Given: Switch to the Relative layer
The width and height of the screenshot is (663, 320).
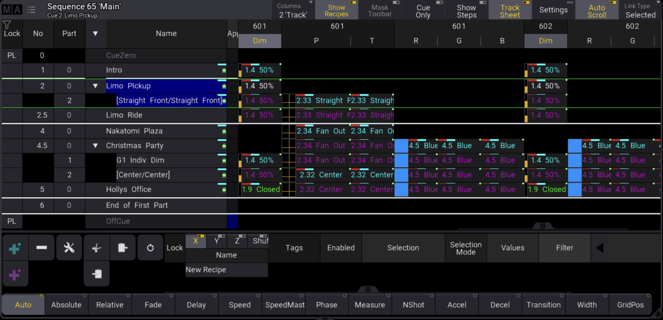Looking at the screenshot, I should click(x=110, y=304).
